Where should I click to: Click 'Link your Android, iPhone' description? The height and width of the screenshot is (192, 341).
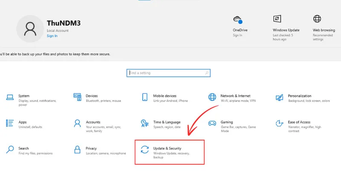point(170,101)
